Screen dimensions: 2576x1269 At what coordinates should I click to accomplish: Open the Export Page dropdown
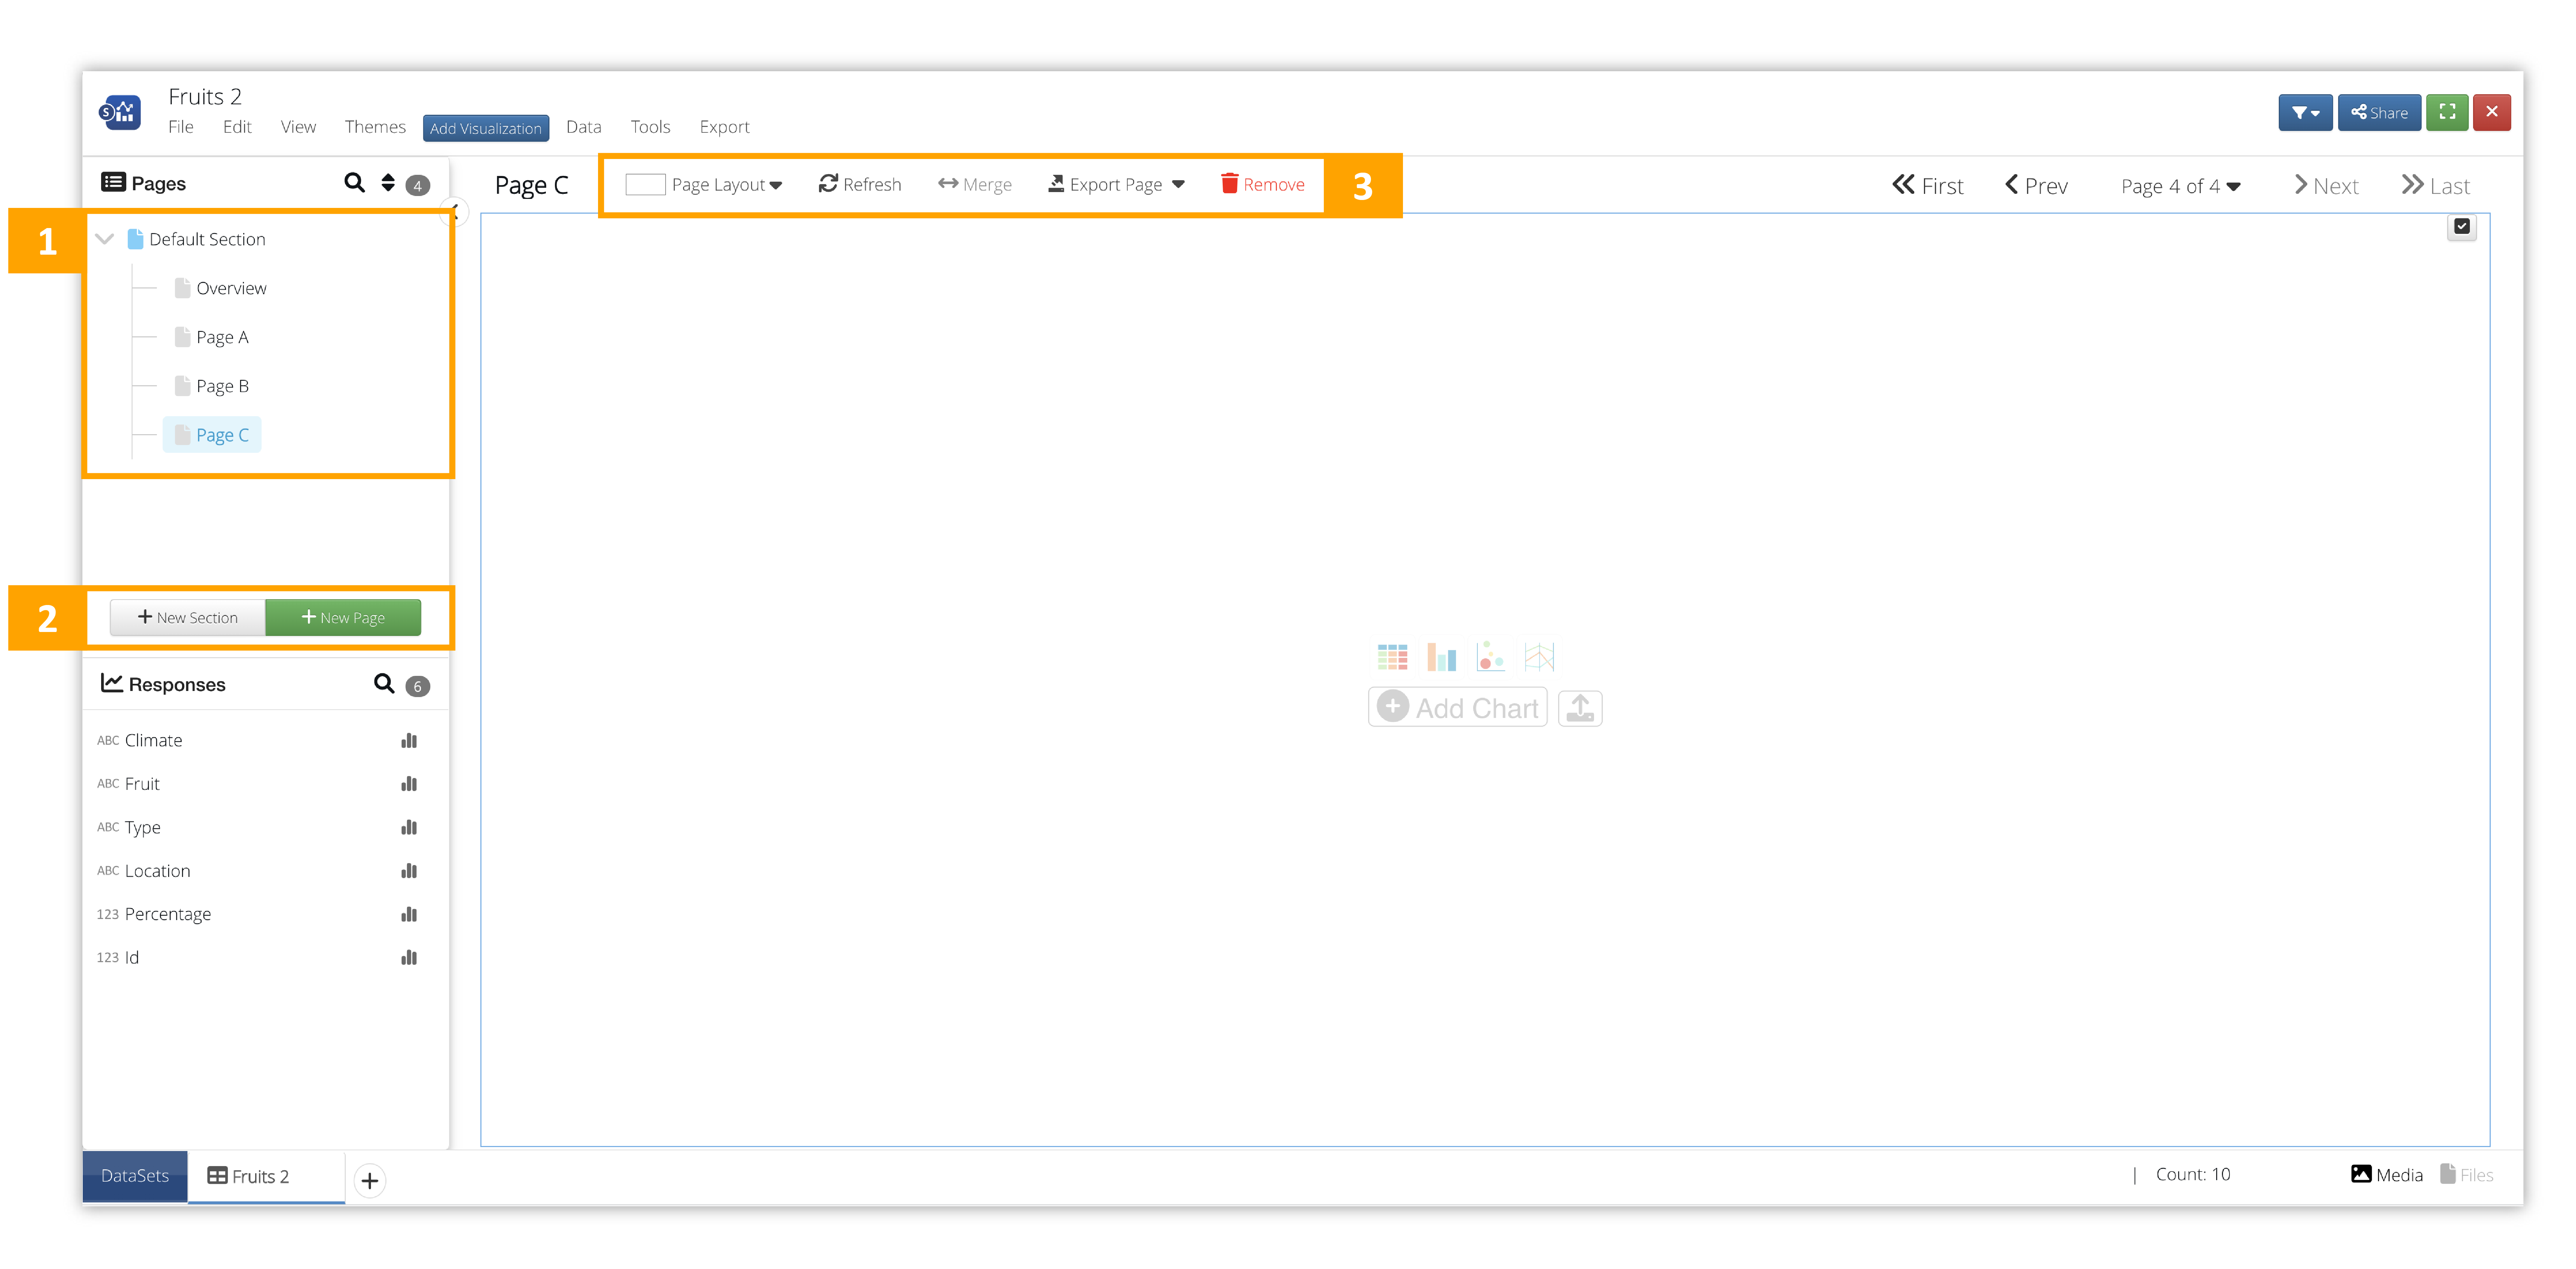(1117, 185)
